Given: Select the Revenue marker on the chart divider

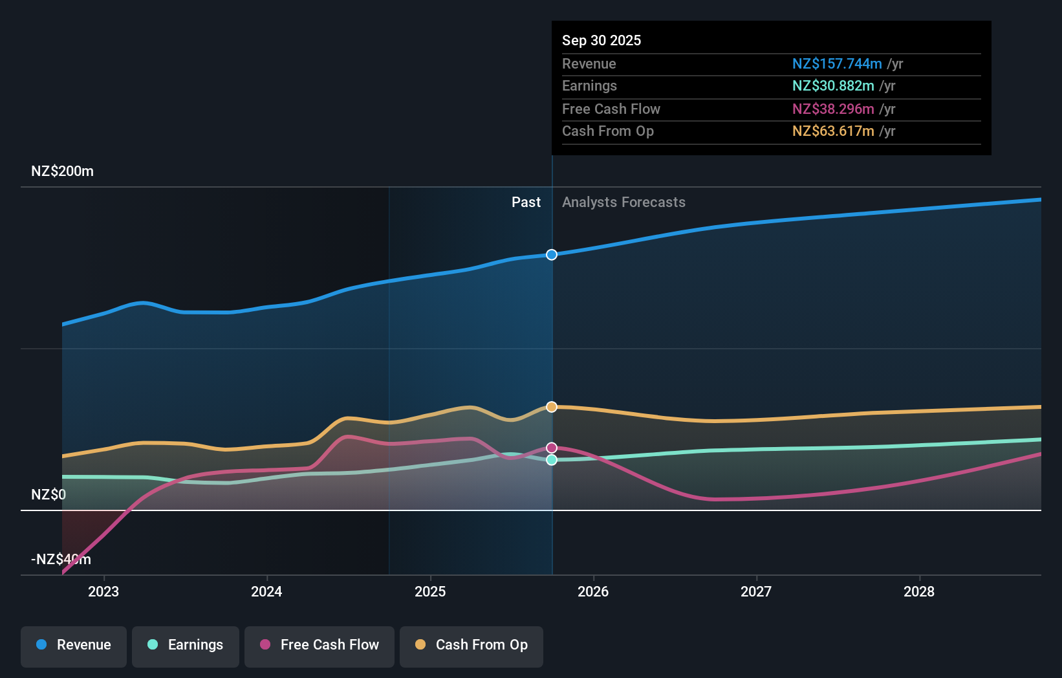Looking at the screenshot, I should click(552, 254).
